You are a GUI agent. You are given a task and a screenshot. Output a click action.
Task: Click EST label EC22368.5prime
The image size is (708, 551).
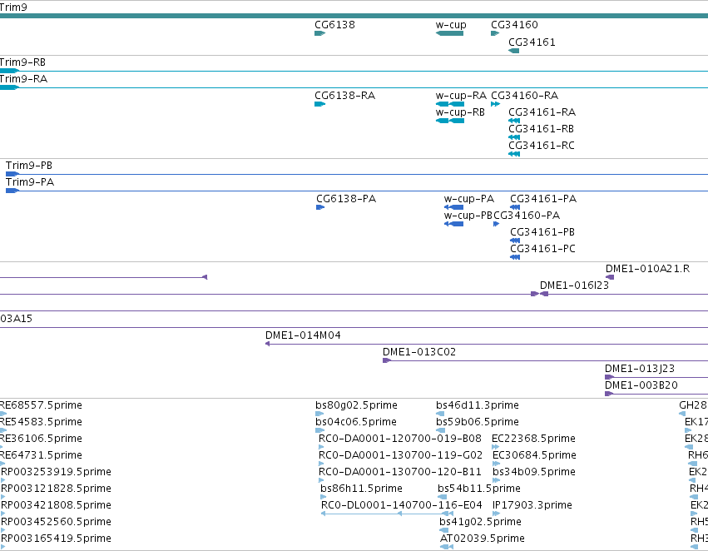534,439
